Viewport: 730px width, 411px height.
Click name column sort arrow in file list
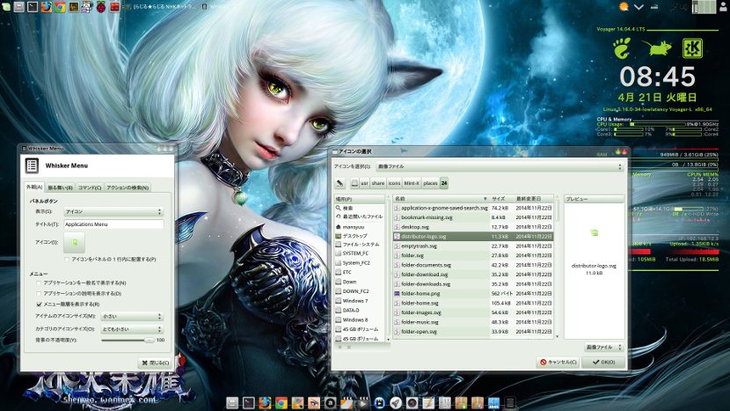(485, 199)
